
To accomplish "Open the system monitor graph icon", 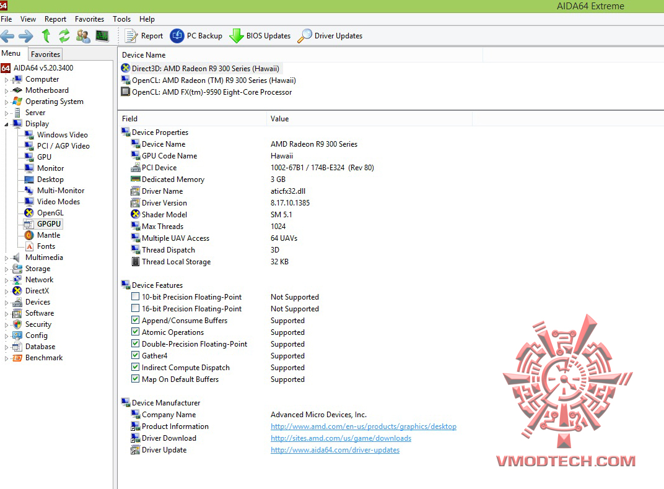I will (x=102, y=36).
